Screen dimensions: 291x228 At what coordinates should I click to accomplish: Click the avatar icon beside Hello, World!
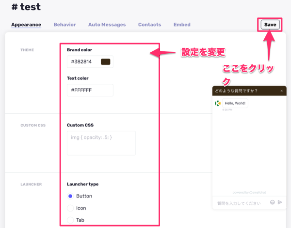[x=218, y=103]
